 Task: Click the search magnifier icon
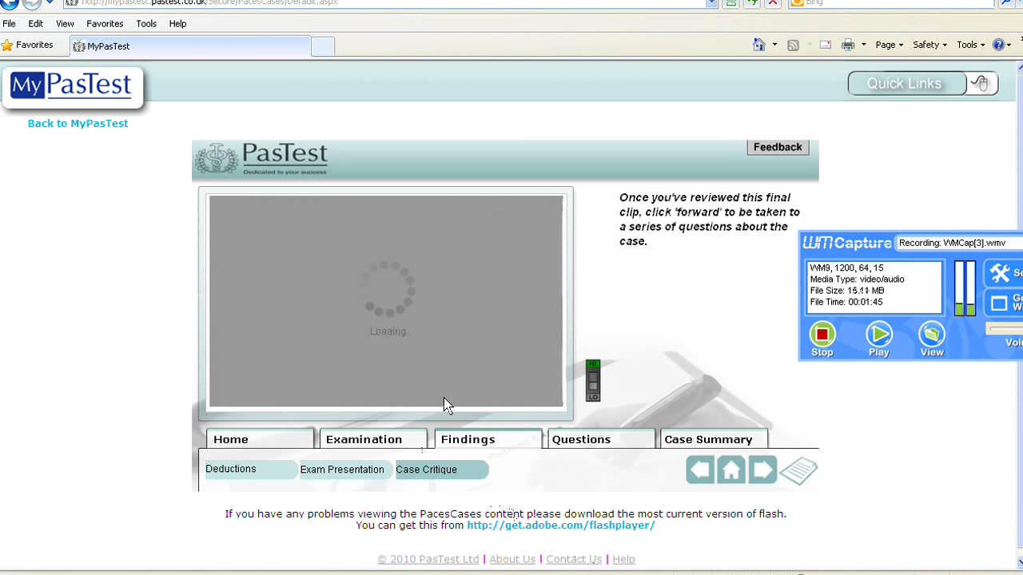coord(1005,2)
